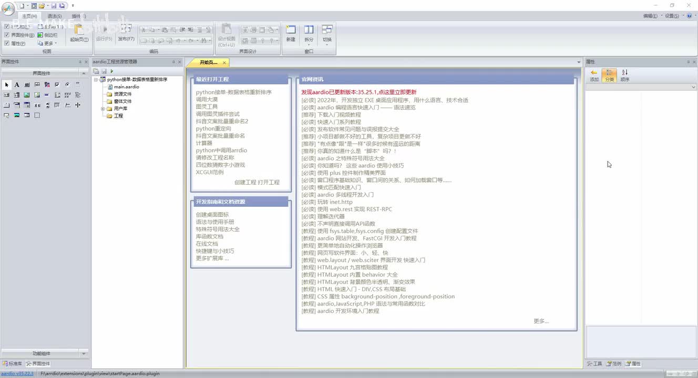Pick the checkbox control in the control palette
698x378 pixels.
pyautogui.click(x=57, y=85)
